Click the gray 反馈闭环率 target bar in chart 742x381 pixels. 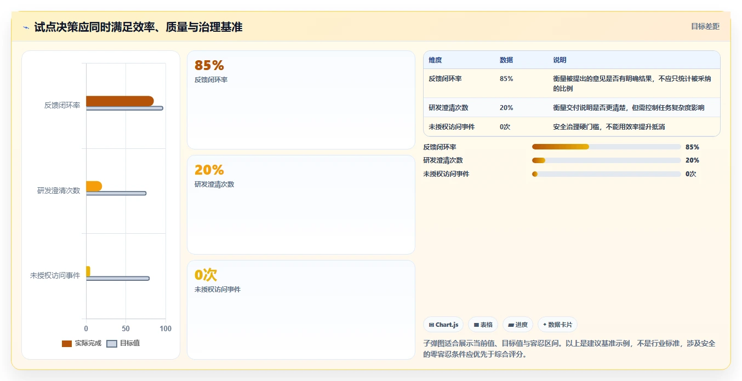(124, 108)
